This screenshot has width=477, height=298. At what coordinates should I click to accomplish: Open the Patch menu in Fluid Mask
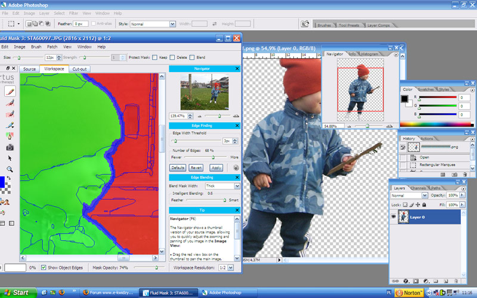pyautogui.click(x=52, y=46)
